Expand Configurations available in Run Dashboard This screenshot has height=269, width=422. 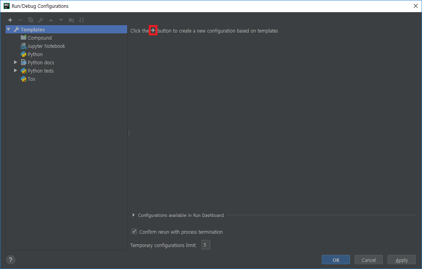[x=133, y=215]
